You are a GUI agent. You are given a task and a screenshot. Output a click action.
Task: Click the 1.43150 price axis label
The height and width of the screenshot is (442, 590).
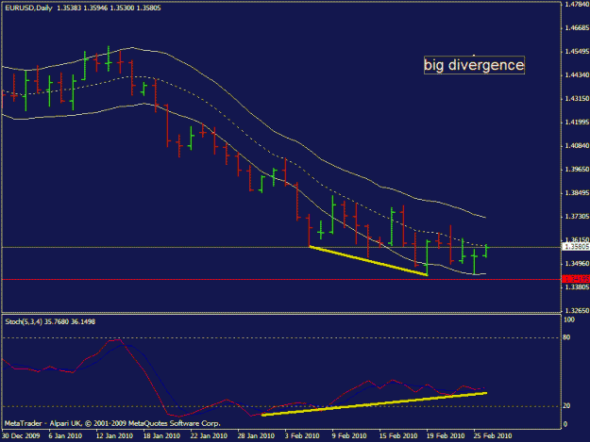click(577, 99)
